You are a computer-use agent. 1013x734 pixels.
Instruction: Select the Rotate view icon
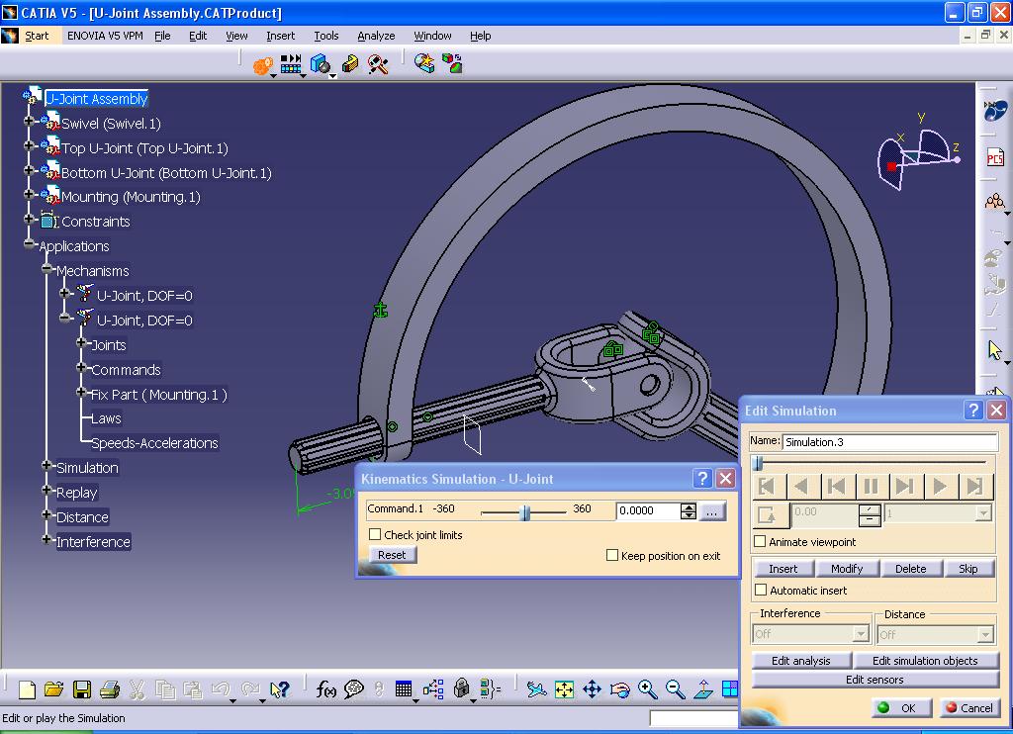tap(619, 690)
